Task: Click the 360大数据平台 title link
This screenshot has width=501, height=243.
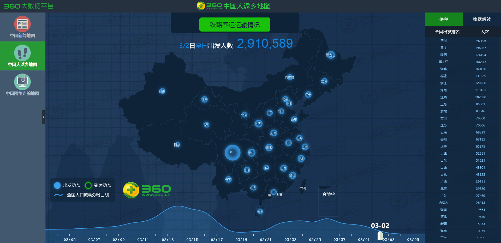Action: coord(29,6)
